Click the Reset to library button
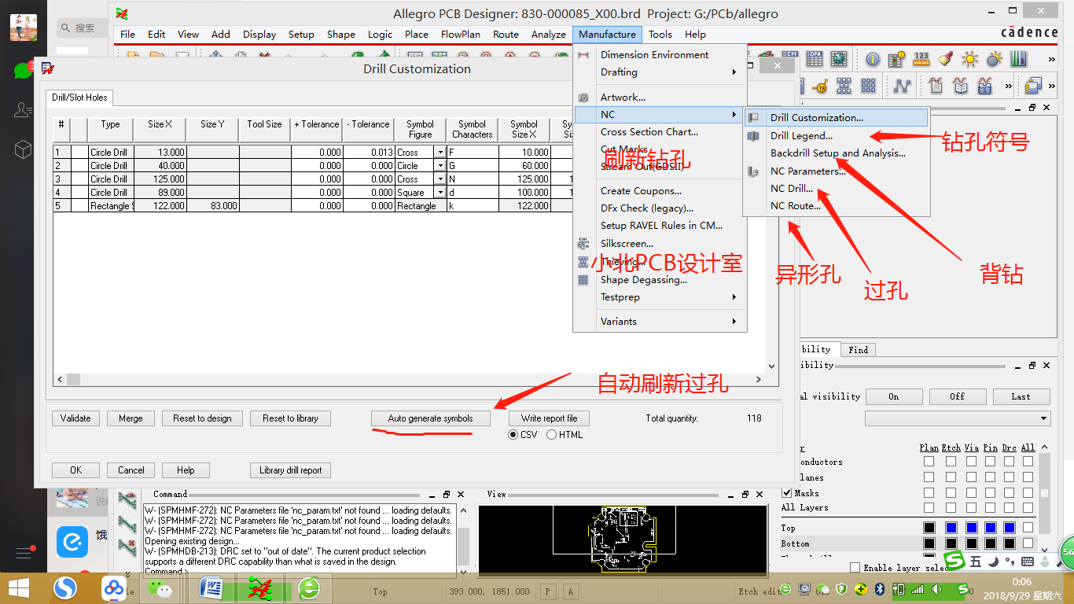The height and width of the screenshot is (604, 1074). [x=290, y=418]
